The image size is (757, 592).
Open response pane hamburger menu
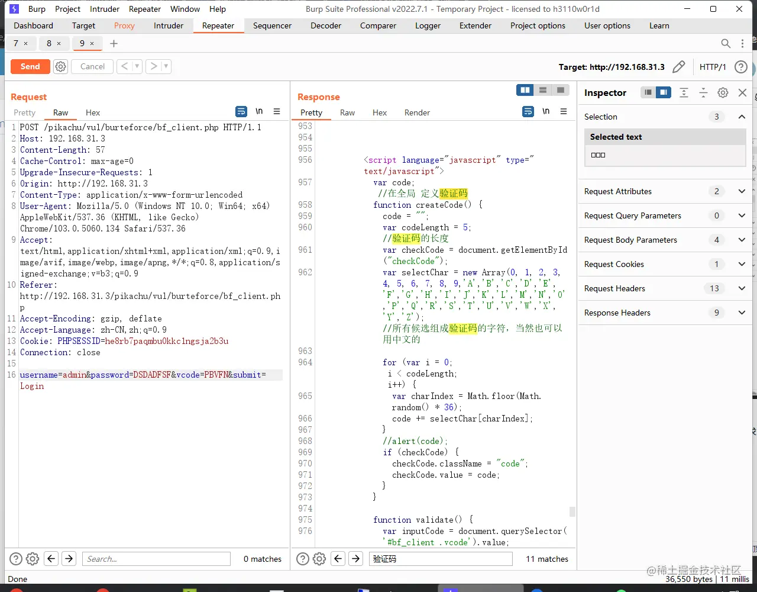(x=564, y=111)
